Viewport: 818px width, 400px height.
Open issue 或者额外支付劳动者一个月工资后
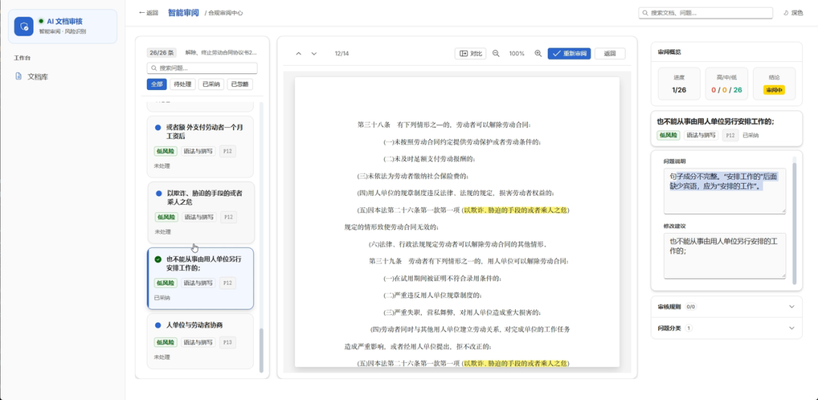[200, 147]
